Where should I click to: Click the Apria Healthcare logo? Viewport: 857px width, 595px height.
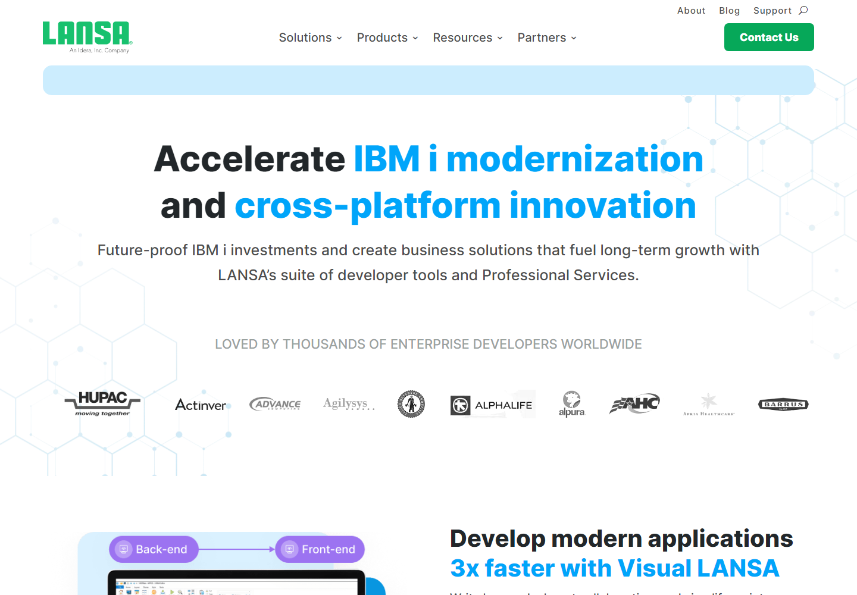709,405
